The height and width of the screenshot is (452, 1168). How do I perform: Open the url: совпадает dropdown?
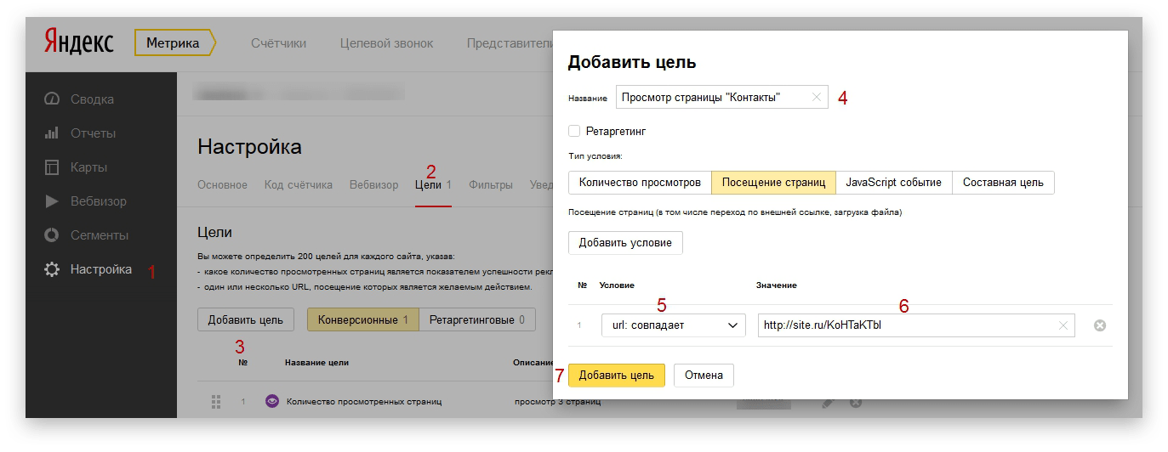(x=674, y=325)
